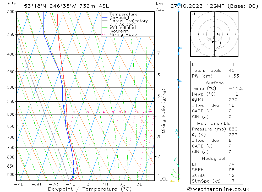The height and width of the screenshot is (192, 262).
Task: Click the yellow surface wind barb
Action: 175,180
